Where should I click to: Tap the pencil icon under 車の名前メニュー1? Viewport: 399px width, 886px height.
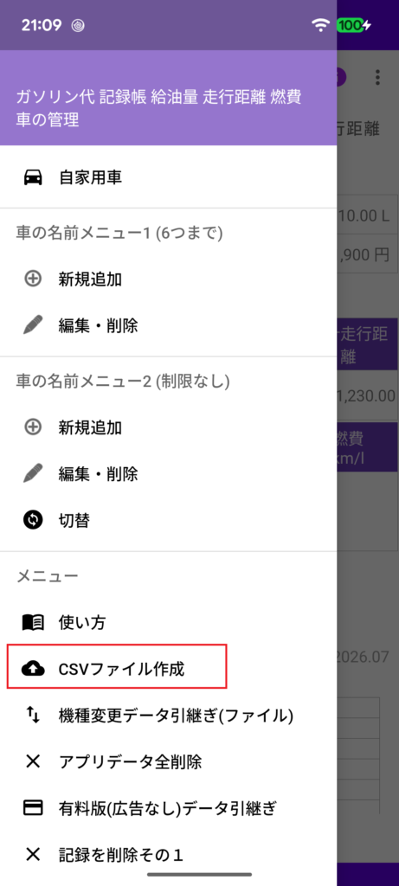[33, 325]
